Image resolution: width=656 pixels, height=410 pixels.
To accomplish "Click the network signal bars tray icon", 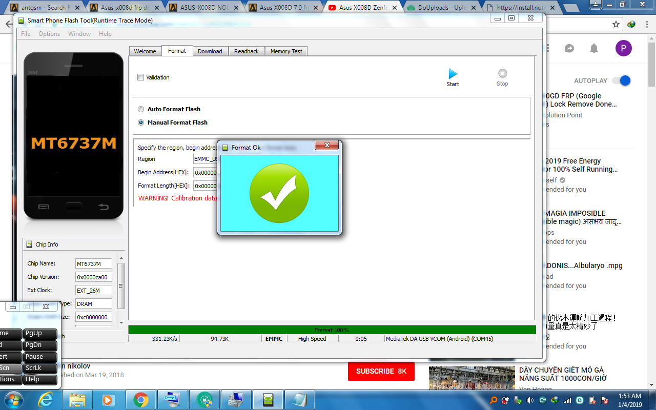I will pyautogui.click(x=567, y=400).
